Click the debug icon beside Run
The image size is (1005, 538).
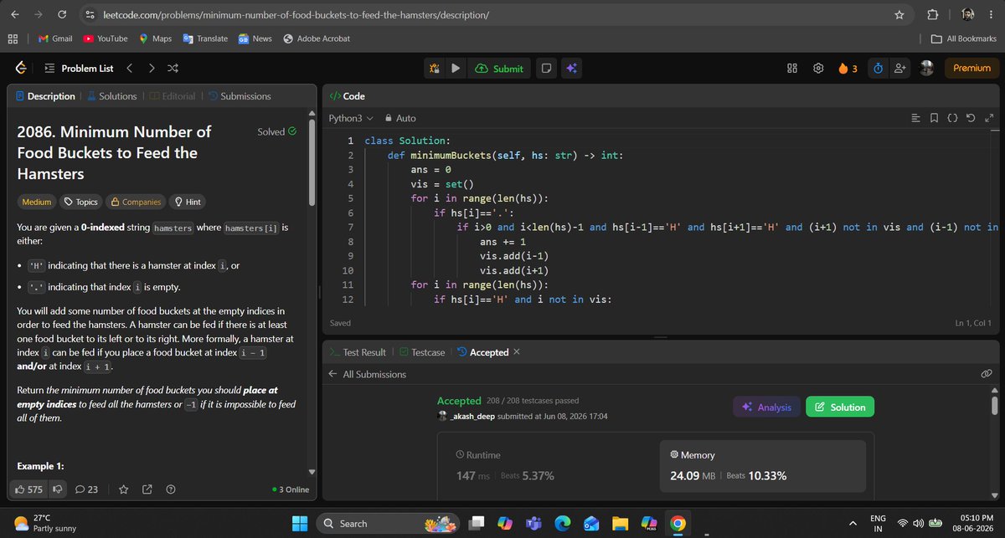click(x=435, y=69)
